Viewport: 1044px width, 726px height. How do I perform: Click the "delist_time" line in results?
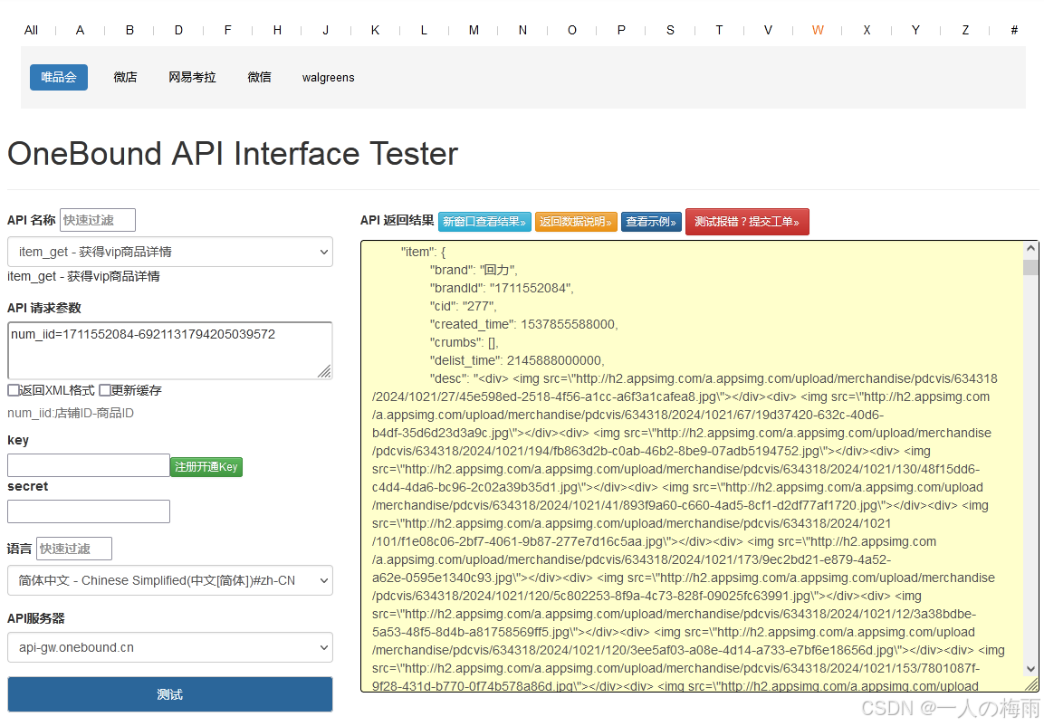(517, 360)
